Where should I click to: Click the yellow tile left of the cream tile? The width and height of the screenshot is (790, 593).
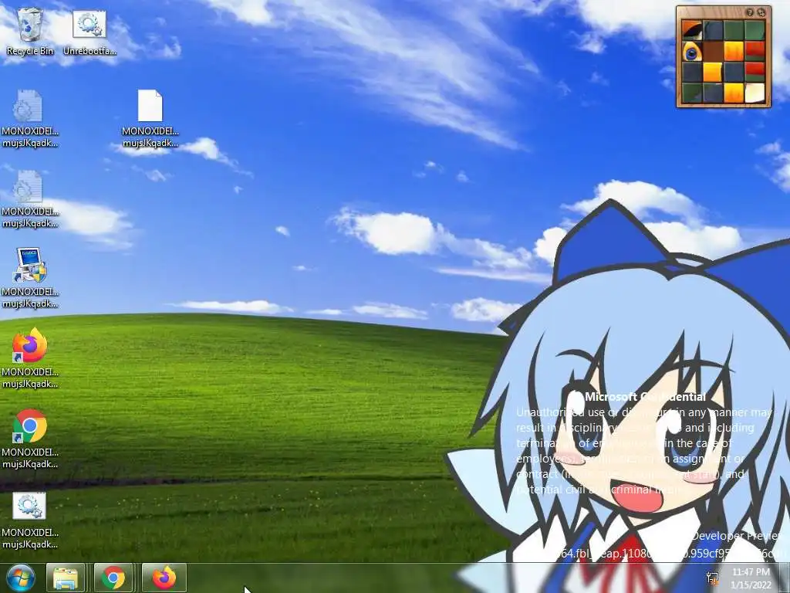pos(734,93)
